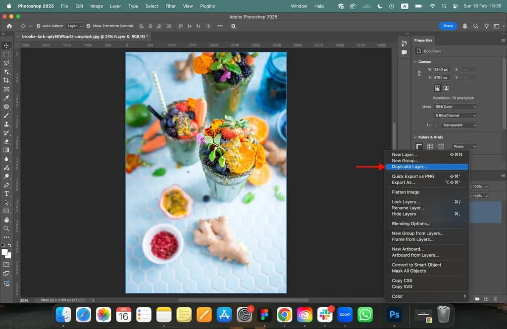The height and width of the screenshot is (329, 507).
Task: Select the Dodge tool
Action: 6,177
